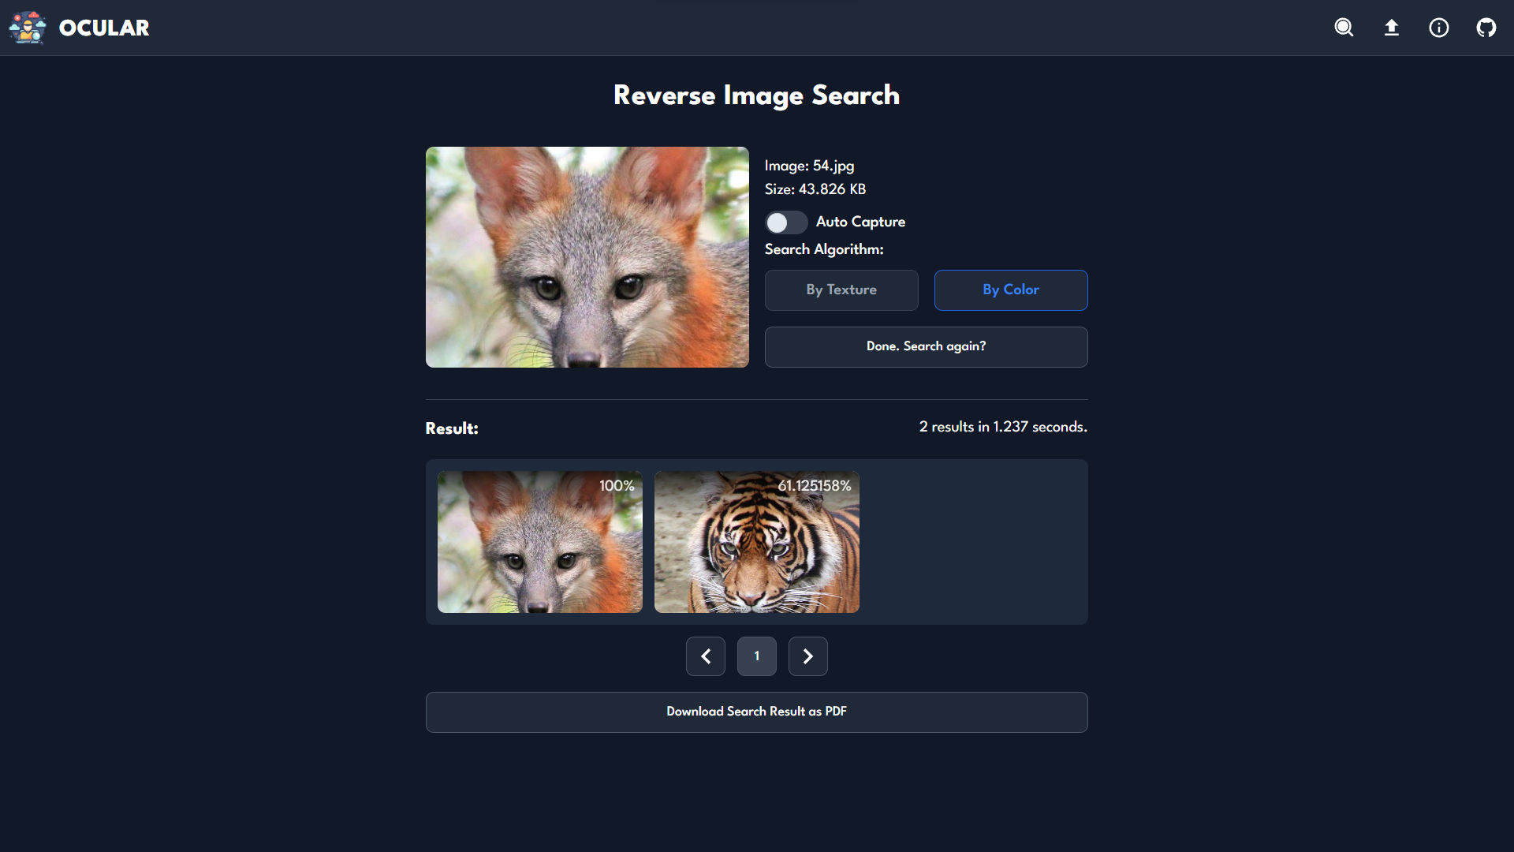Viewport: 1514px width, 852px height.
Task: Click the uploaded fox preview image
Action: tap(587, 257)
